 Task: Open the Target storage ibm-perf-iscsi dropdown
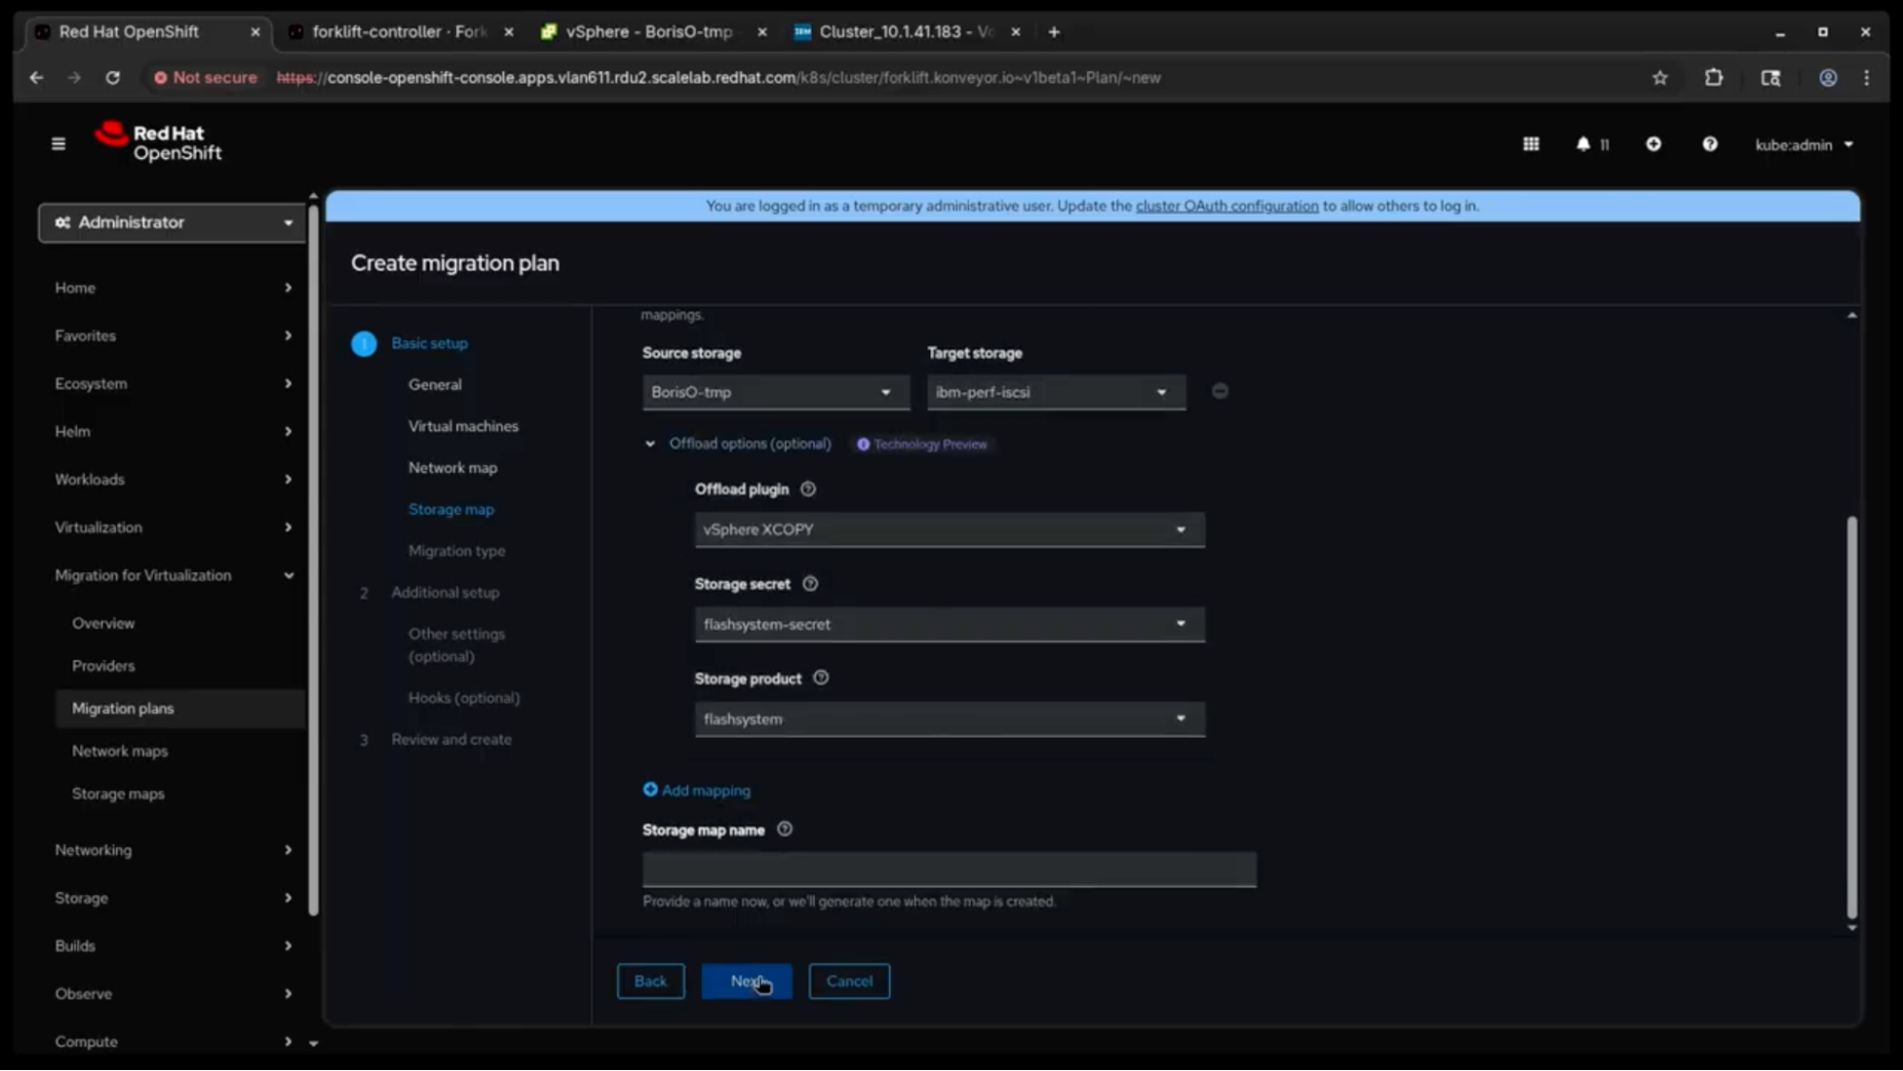coord(1056,392)
